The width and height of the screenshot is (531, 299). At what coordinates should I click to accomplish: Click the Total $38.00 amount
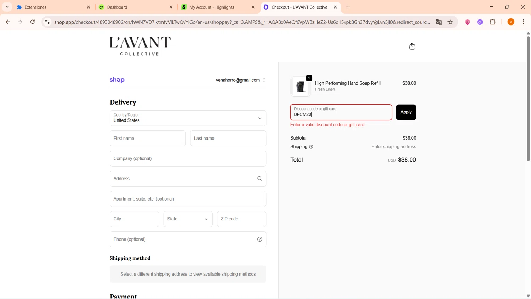407,160
